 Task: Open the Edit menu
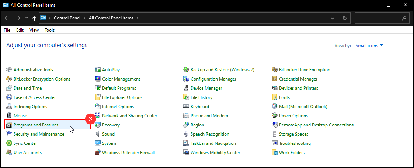tap(20, 30)
